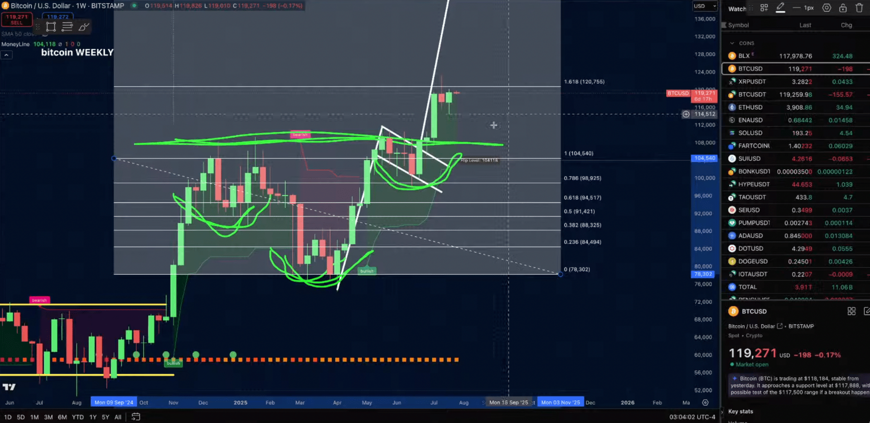Click the red SELL 119,271 button
The width and height of the screenshot is (870, 423).
click(x=17, y=19)
